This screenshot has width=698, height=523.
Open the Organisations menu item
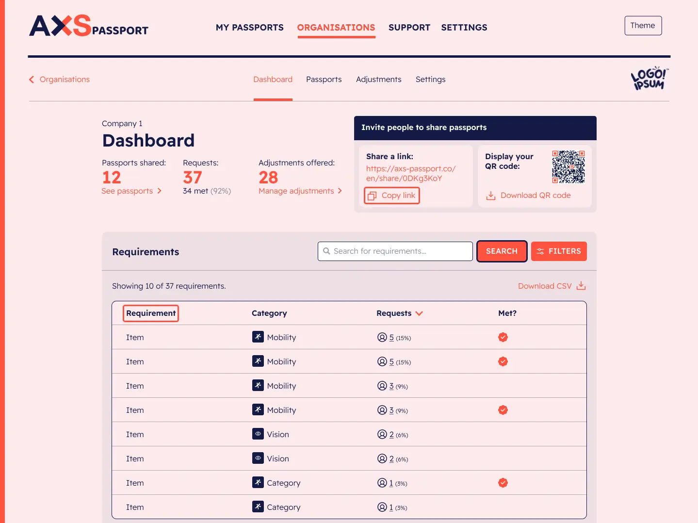click(336, 28)
